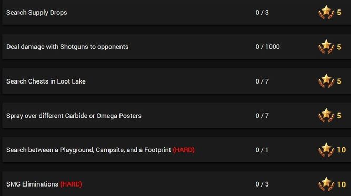Click the 0 / 3 Supply Drops progress
351x196 pixels.
[x=262, y=13]
